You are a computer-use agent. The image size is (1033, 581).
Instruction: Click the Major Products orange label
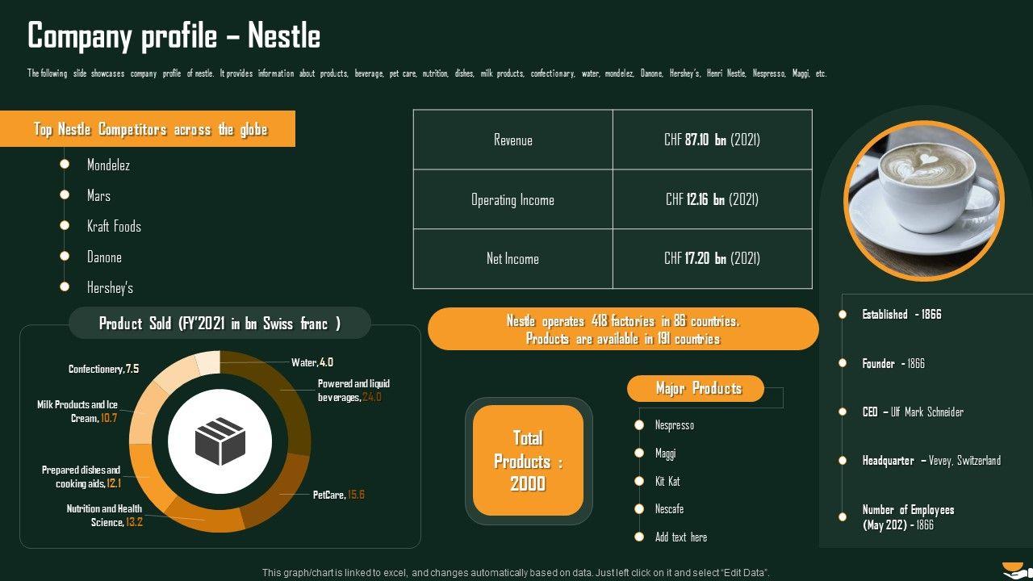click(x=696, y=389)
